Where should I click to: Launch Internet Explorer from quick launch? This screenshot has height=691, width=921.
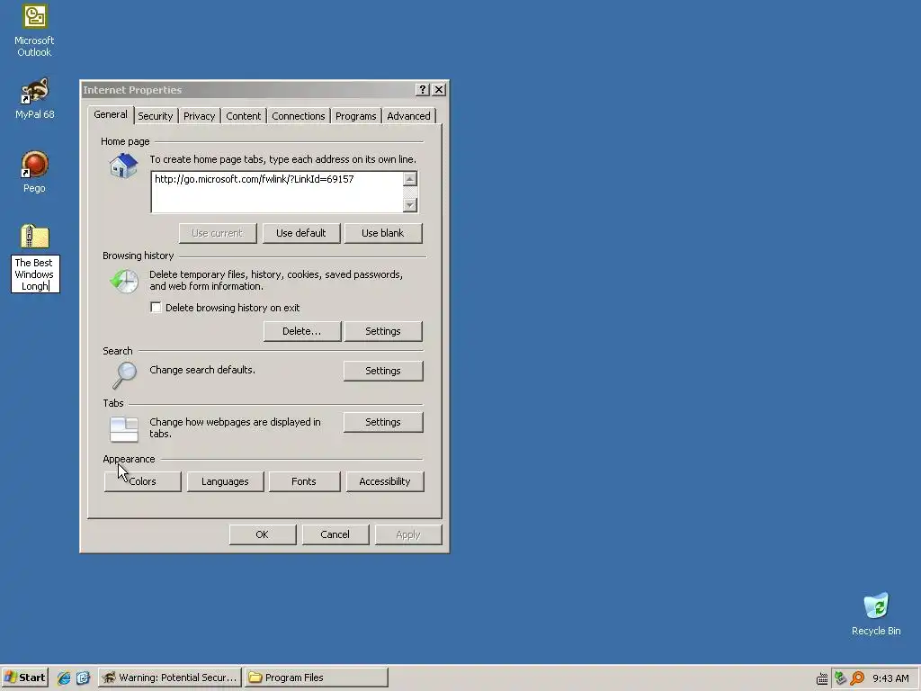point(64,678)
